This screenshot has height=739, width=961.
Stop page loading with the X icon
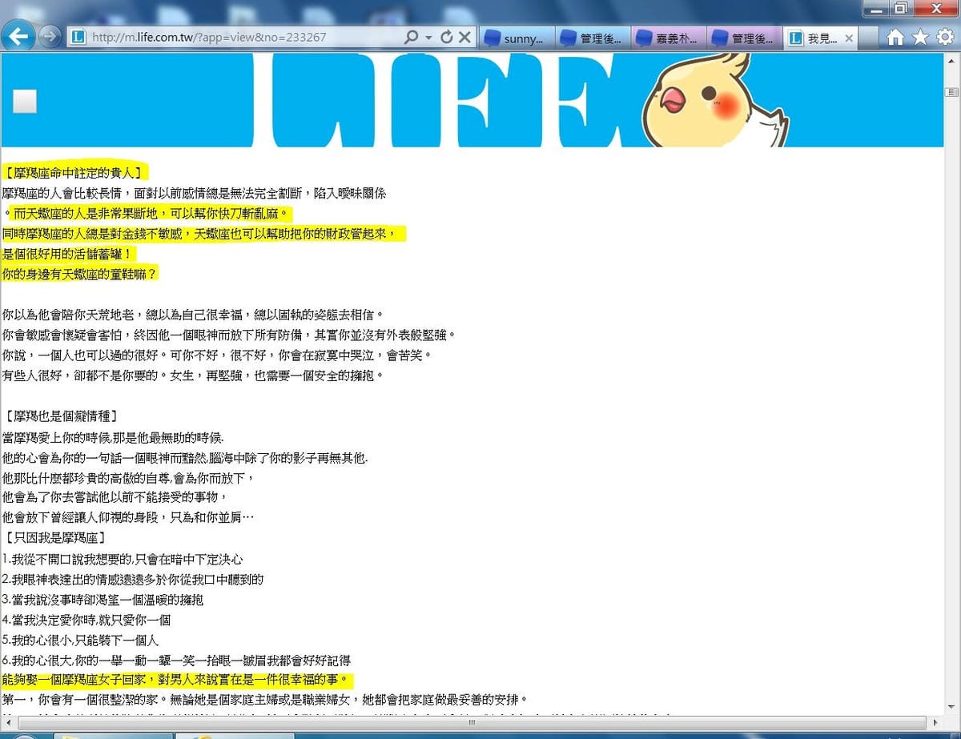coord(463,37)
